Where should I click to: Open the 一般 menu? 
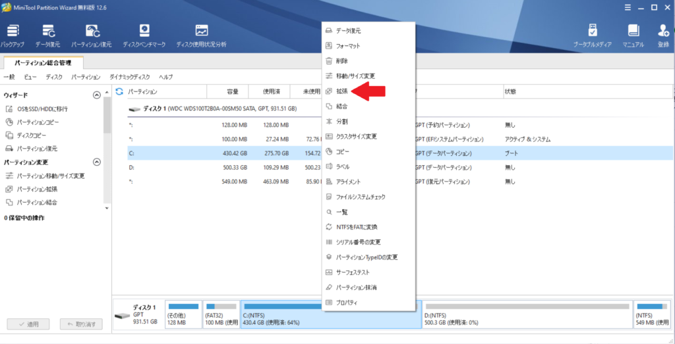point(9,77)
